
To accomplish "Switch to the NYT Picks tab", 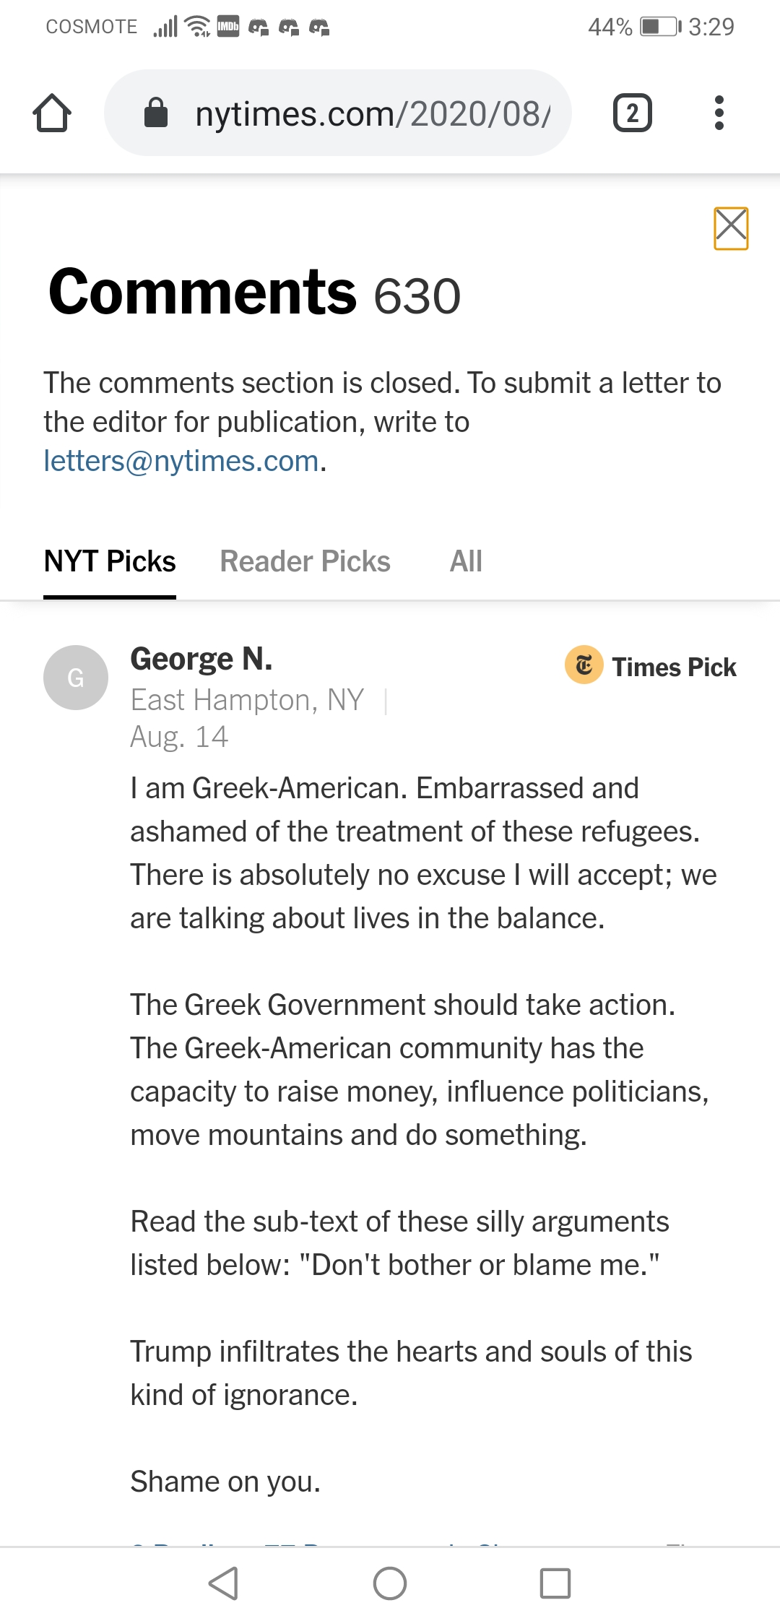I will (110, 561).
